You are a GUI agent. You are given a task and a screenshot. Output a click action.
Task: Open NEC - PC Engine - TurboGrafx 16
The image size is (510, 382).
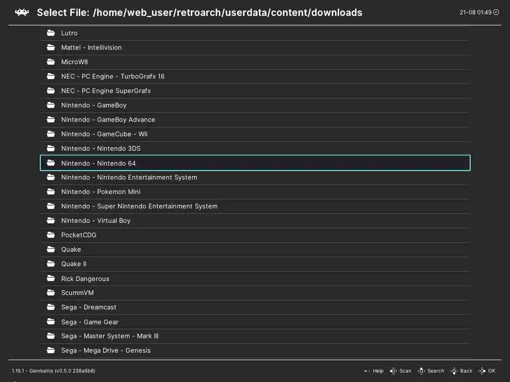point(255,76)
